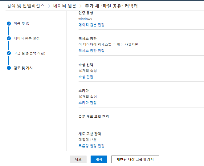Open the 스키마 편집 link
The height and width of the screenshot is (166, 204).
pos(88,103)
